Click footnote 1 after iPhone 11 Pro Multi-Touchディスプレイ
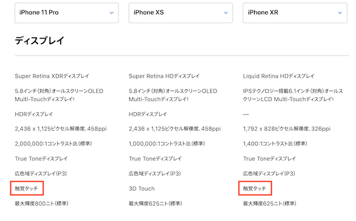The width and height of the screenshot is (356, 221). [73, 99]
